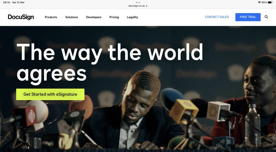Tap the three-dot multitasking icon

[138, 2]
